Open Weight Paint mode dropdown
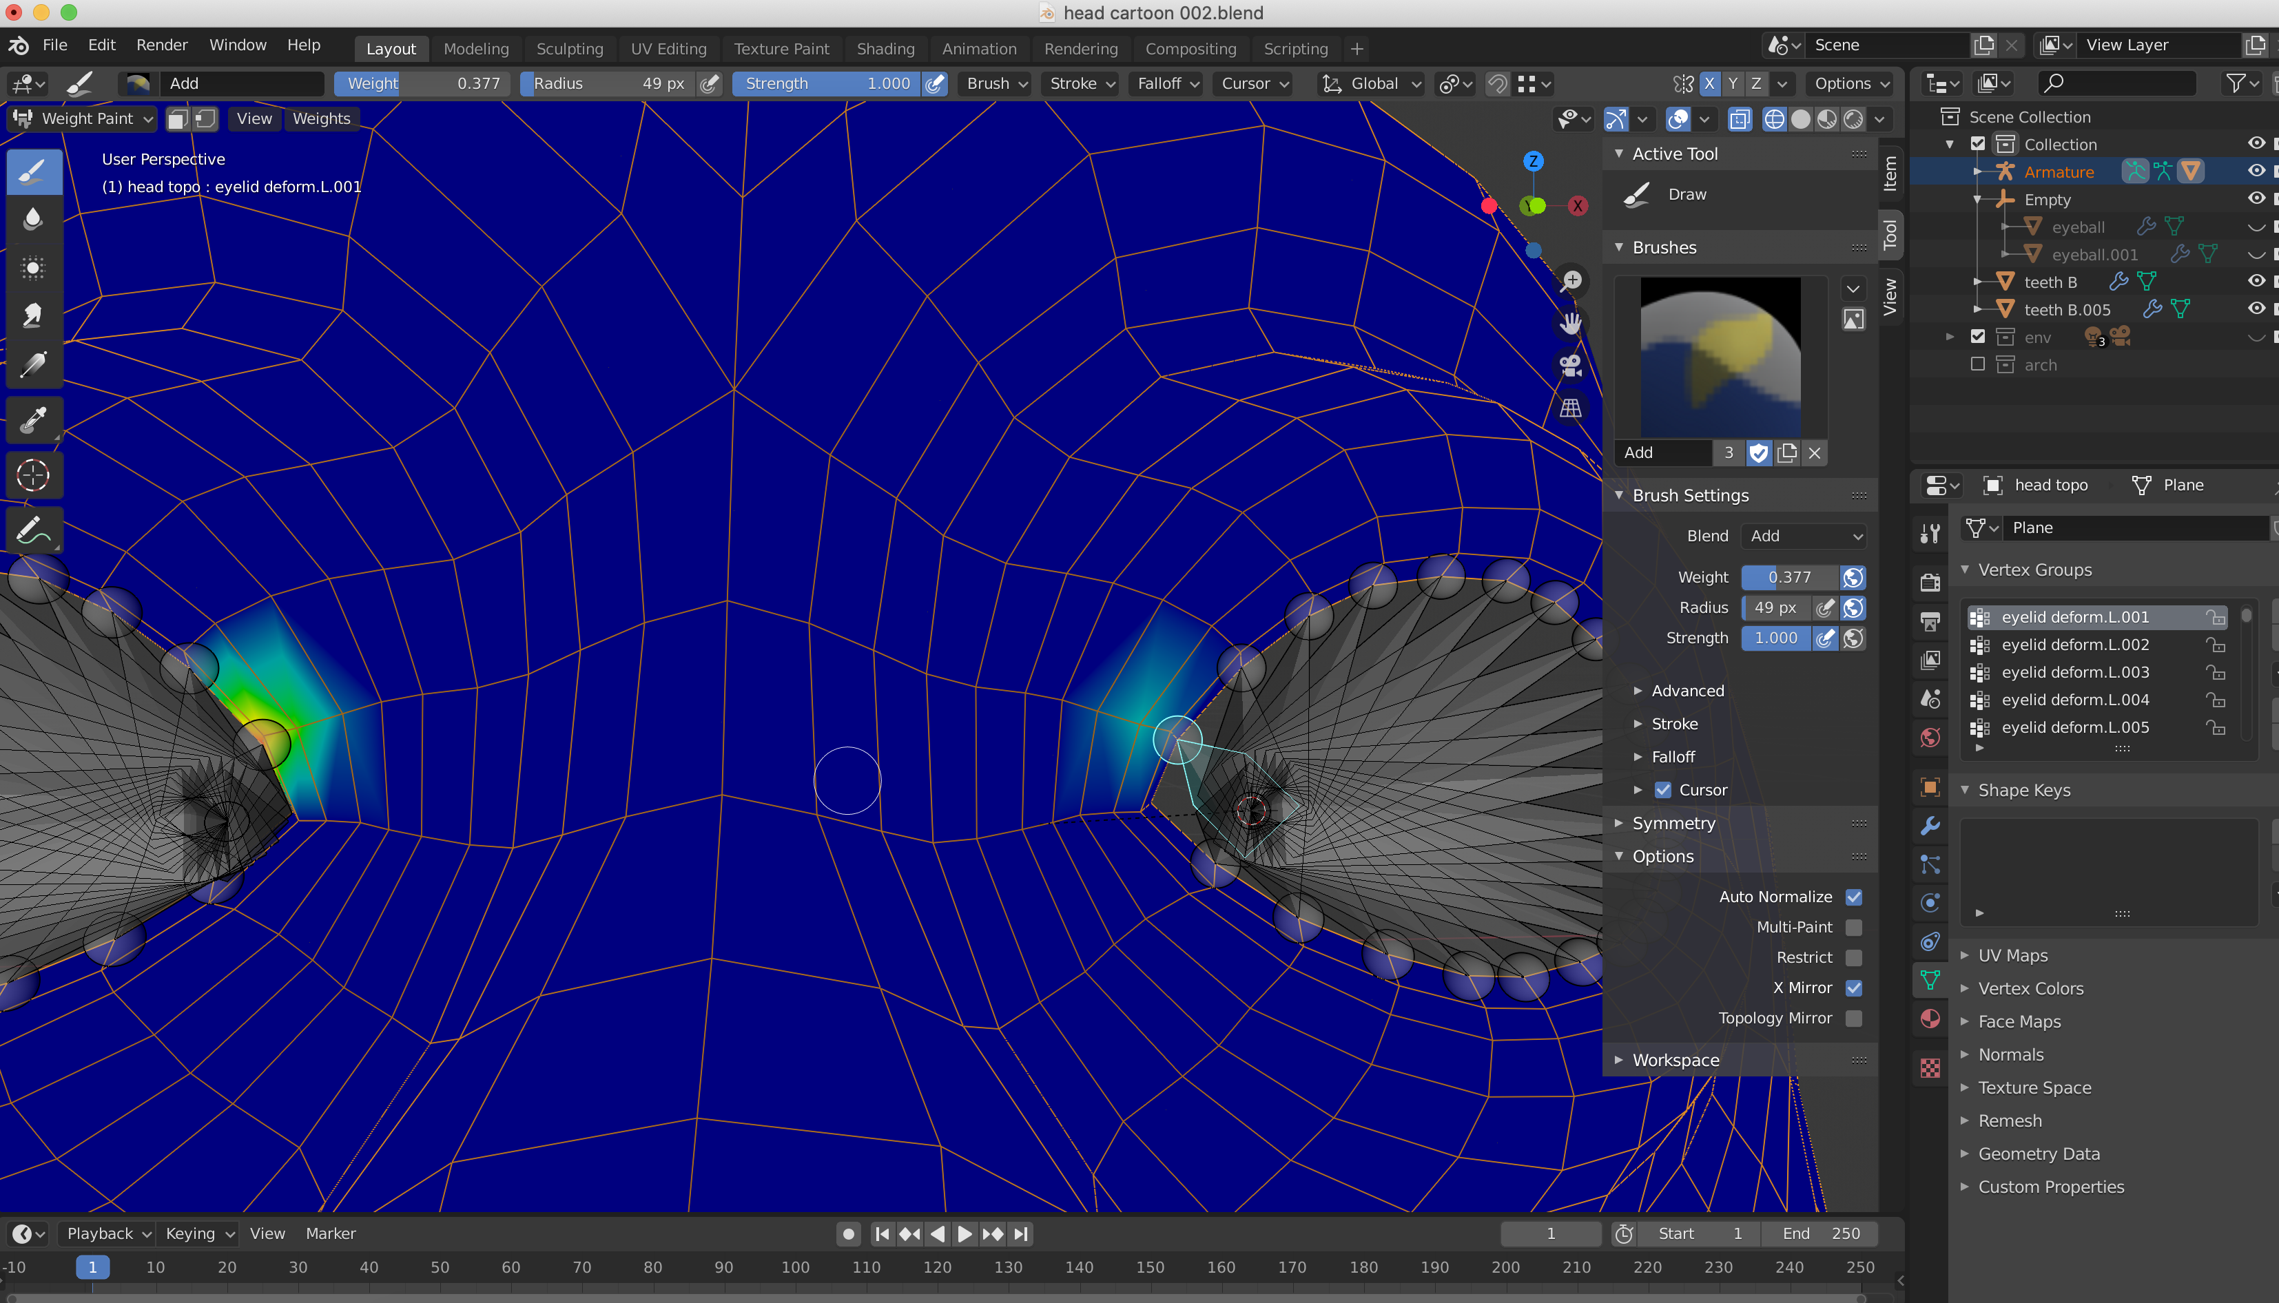The width and height of the screenshot is (2279, 1303). click(83, 119)
